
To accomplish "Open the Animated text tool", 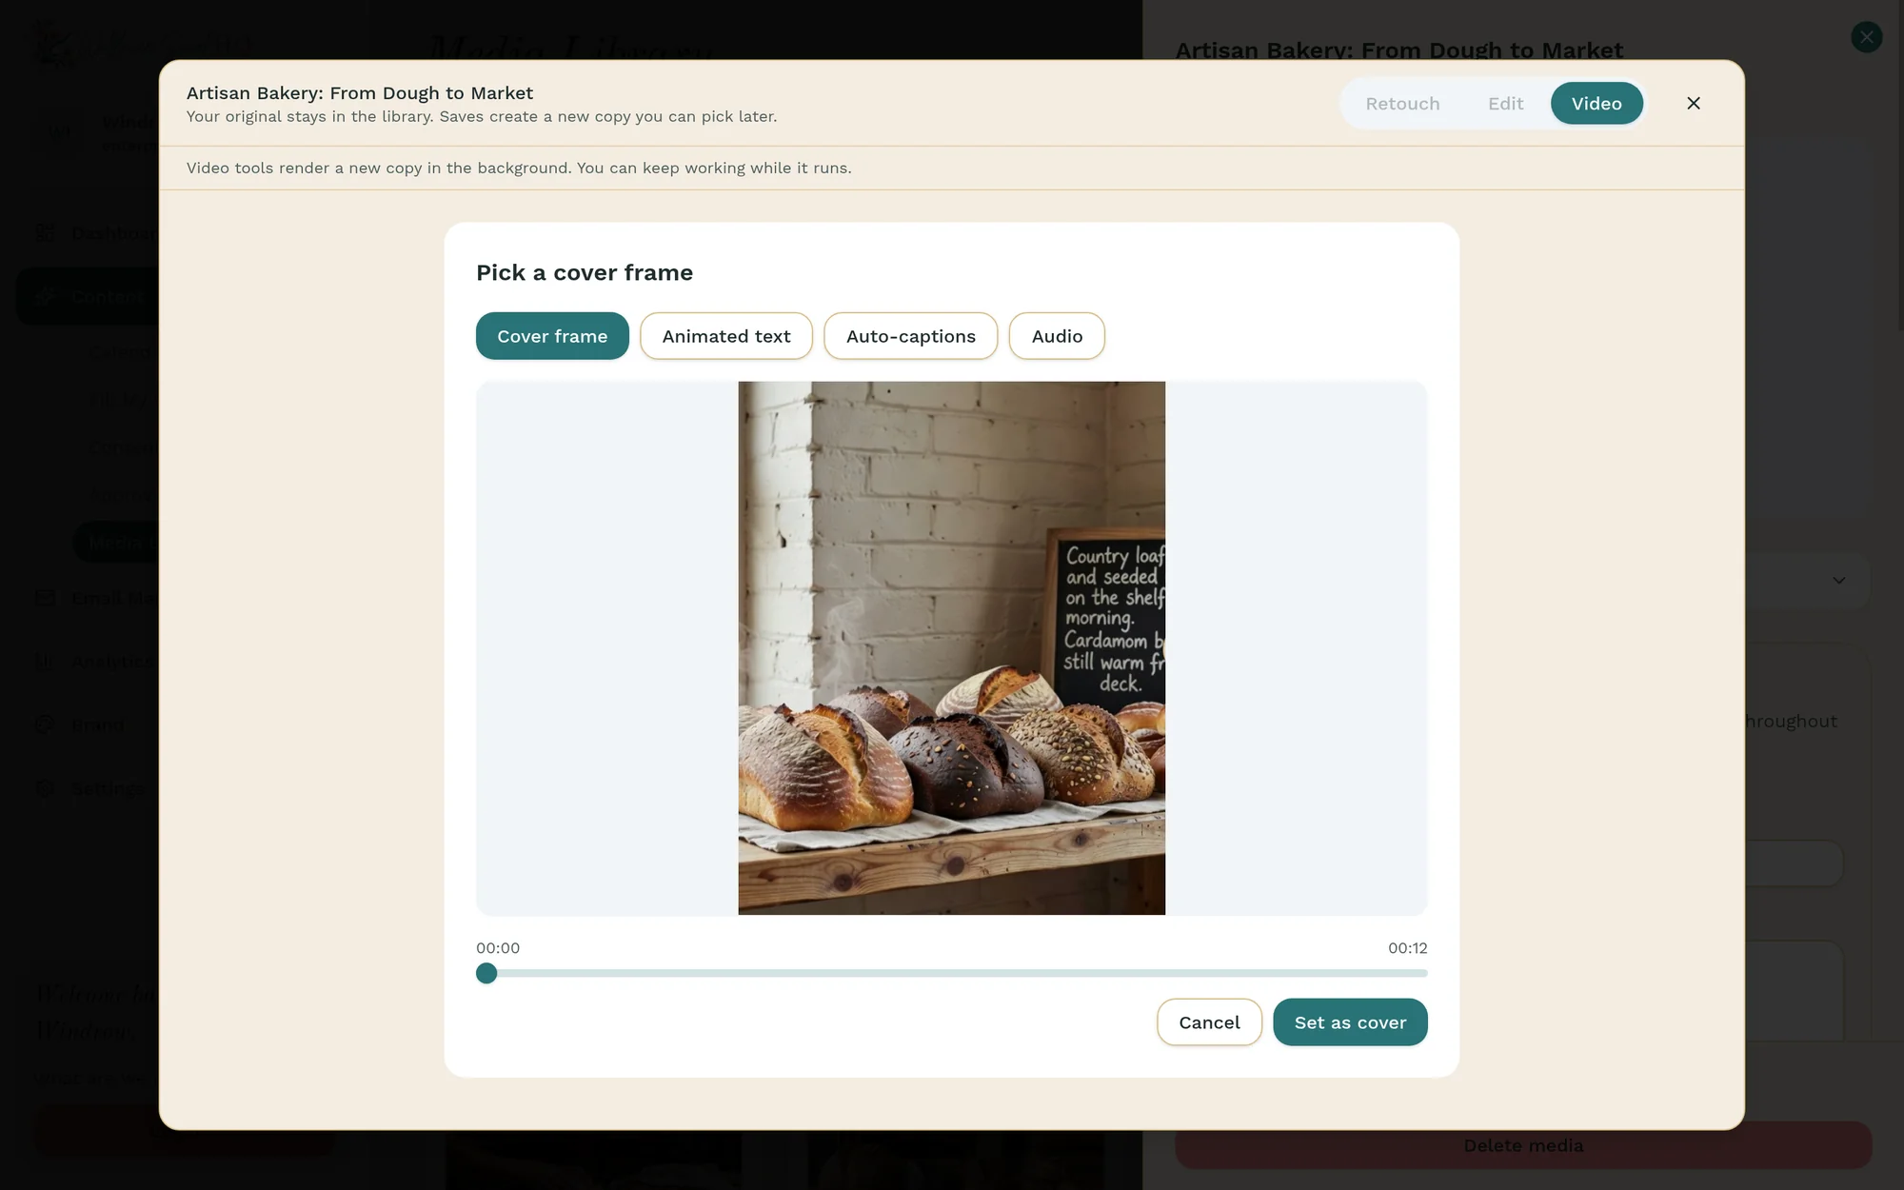I will (x=726, y=336).
